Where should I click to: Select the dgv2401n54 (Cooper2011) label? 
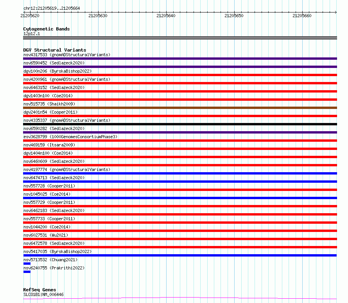50,112
